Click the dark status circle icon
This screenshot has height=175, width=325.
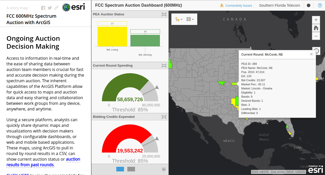pos(309,5)
